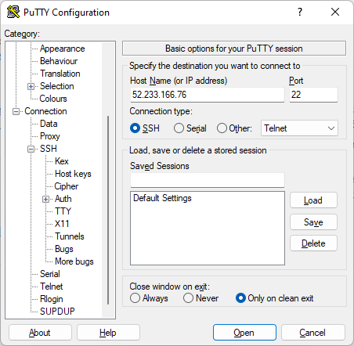
Task: Open the Kex category
Action: pyautogui.click(x=62, y=161)
